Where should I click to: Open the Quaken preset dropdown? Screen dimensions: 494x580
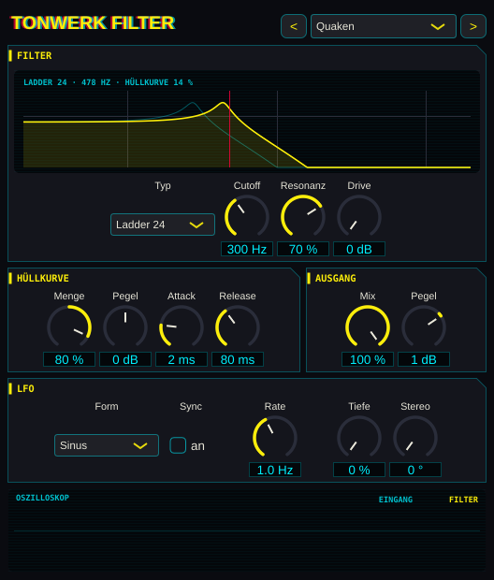383,26
